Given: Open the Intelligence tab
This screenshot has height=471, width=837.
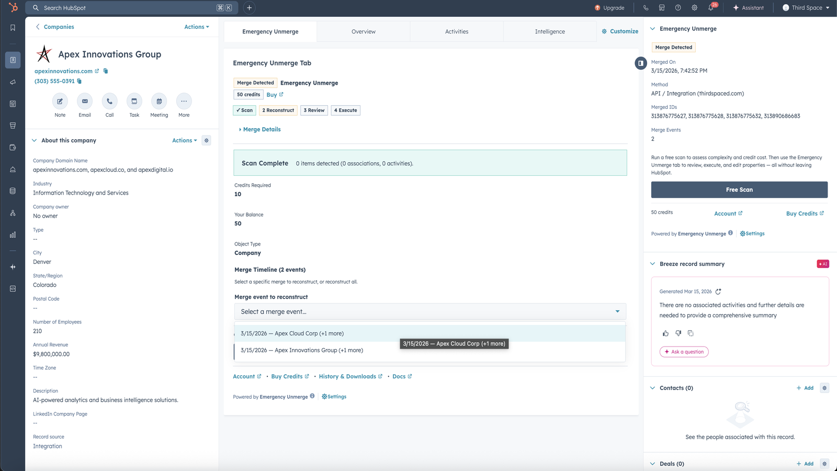Looking at the screenshot, I should coord(549,31).
